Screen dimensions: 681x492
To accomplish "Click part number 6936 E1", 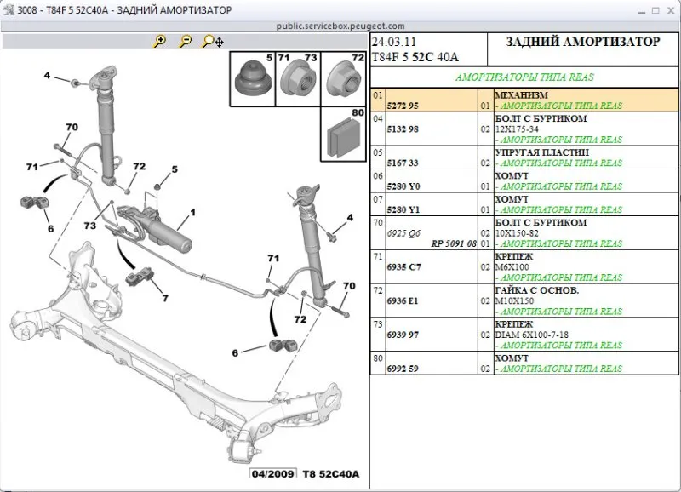I will point(403,301).
